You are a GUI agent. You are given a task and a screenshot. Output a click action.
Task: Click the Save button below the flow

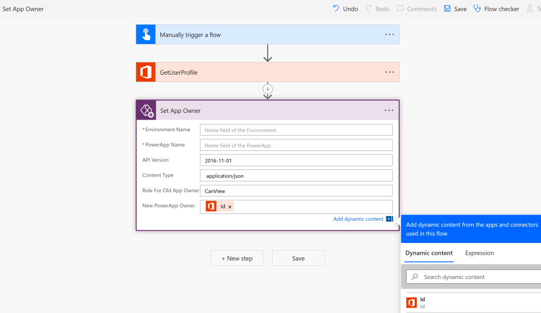pyautogui.click(x=298, y=258)
